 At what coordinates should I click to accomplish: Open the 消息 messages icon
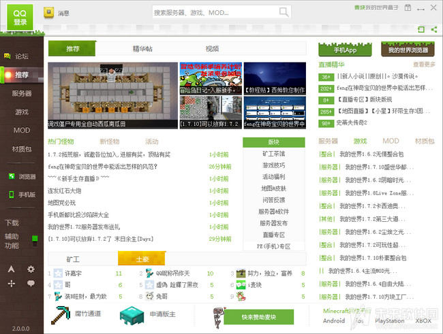tap(49, 12)
